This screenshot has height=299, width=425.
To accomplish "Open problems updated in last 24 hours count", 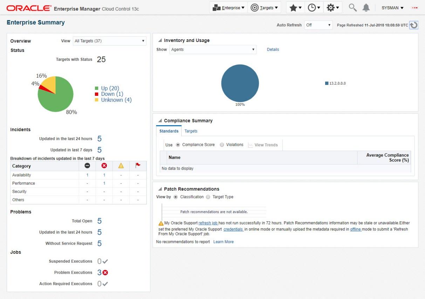I will point(100,232).
